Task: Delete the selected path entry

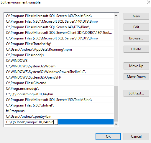Action: [136, 49]
